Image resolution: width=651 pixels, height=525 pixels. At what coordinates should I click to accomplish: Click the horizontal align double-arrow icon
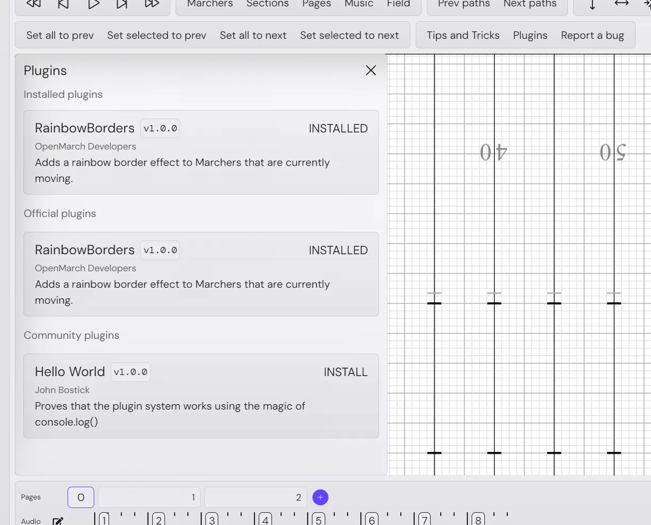(x=621, y=4)
